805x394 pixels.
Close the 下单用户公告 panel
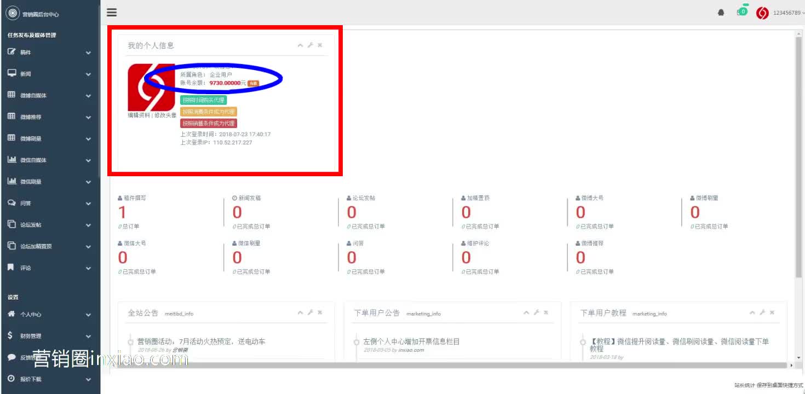(x=546, y=312)
